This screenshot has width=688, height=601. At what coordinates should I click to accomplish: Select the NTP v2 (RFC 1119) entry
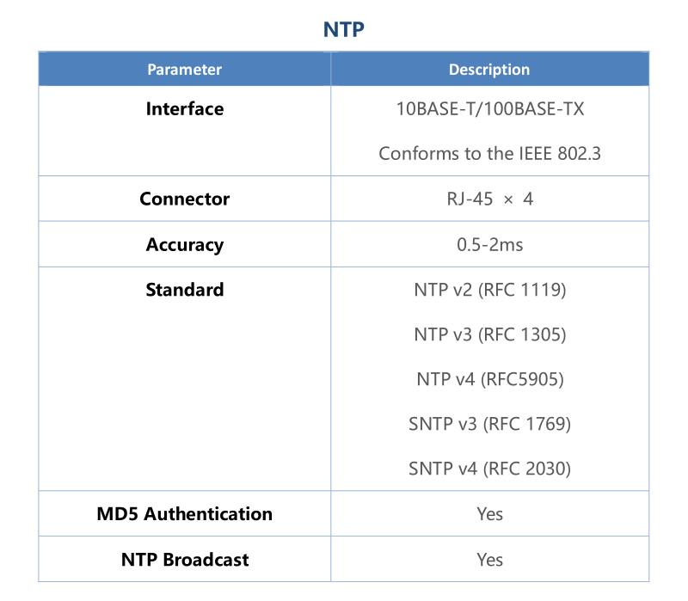tap(489, 290)
